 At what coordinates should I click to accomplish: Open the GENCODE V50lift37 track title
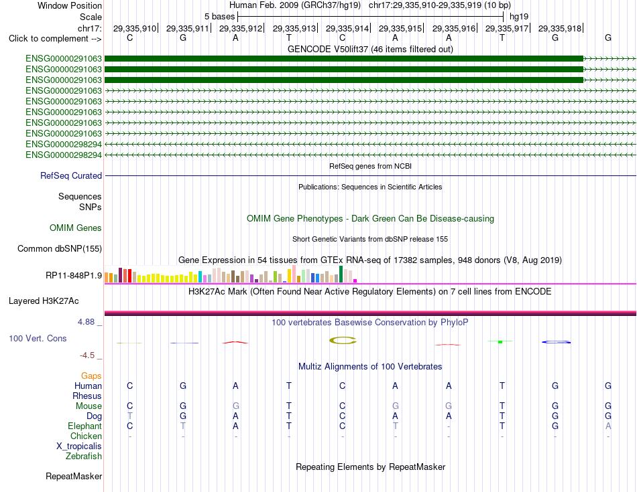coord(370,49)
